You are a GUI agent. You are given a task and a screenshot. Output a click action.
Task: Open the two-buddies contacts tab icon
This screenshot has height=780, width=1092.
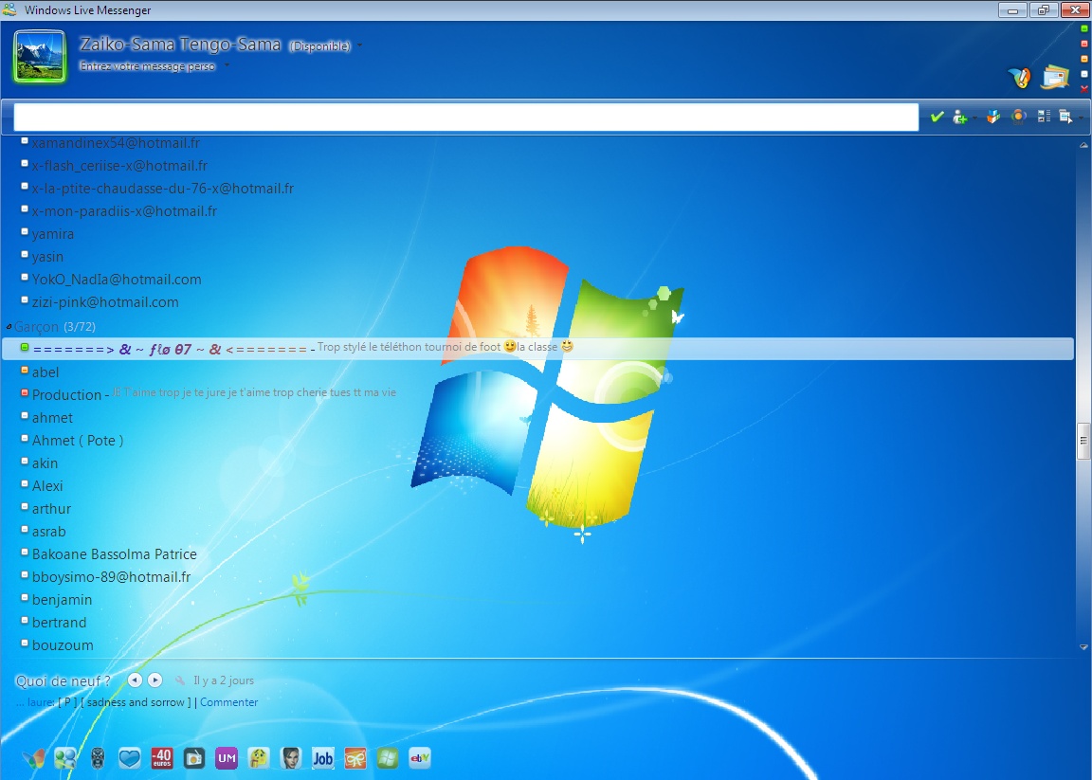click(65, 757)
